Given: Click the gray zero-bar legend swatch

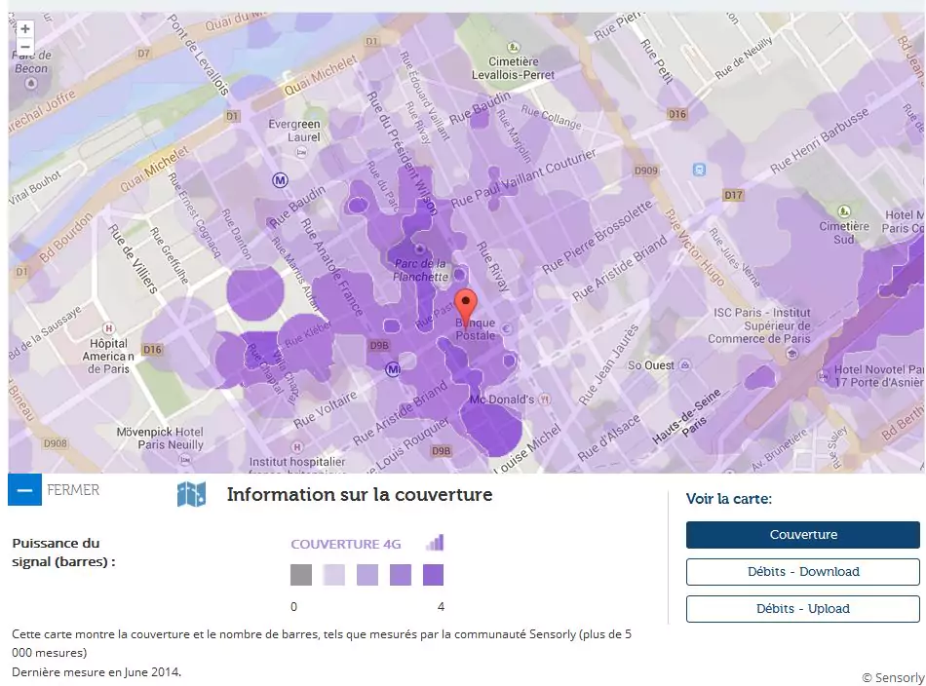Looking at the screenshot, I should [x=301, y=575].
